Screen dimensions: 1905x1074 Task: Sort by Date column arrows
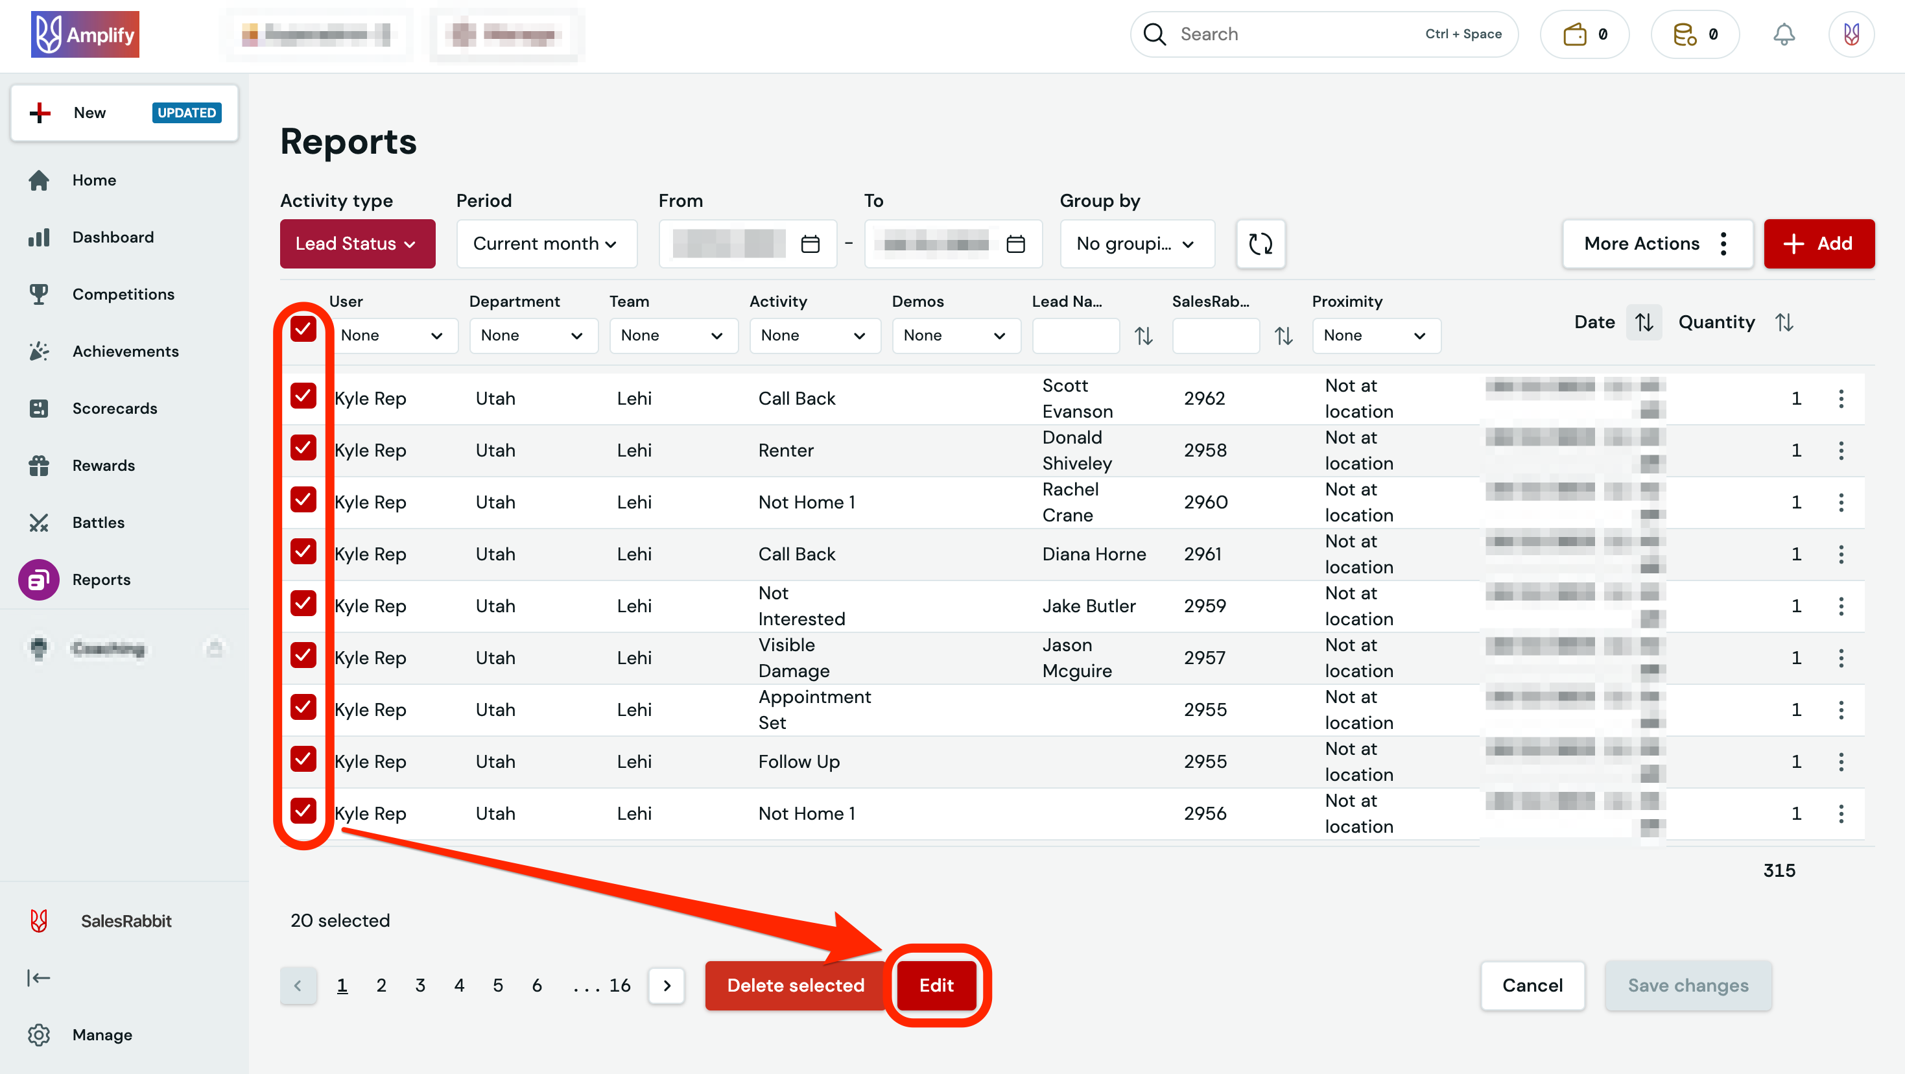click(1643, 322)
